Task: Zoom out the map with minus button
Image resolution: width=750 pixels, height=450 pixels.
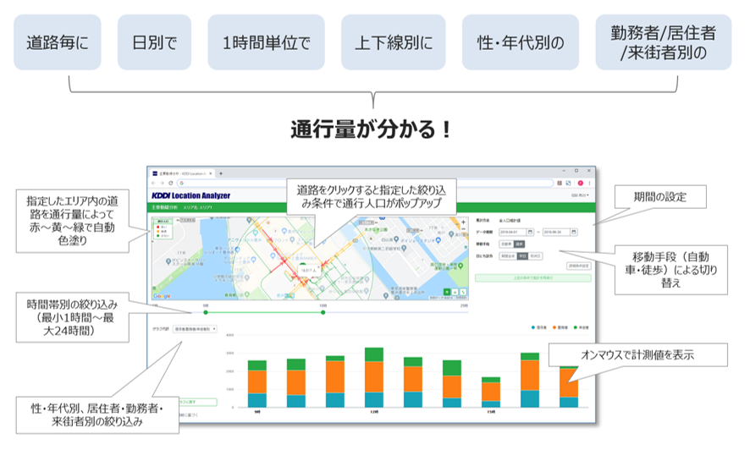Action: [463, 228]
